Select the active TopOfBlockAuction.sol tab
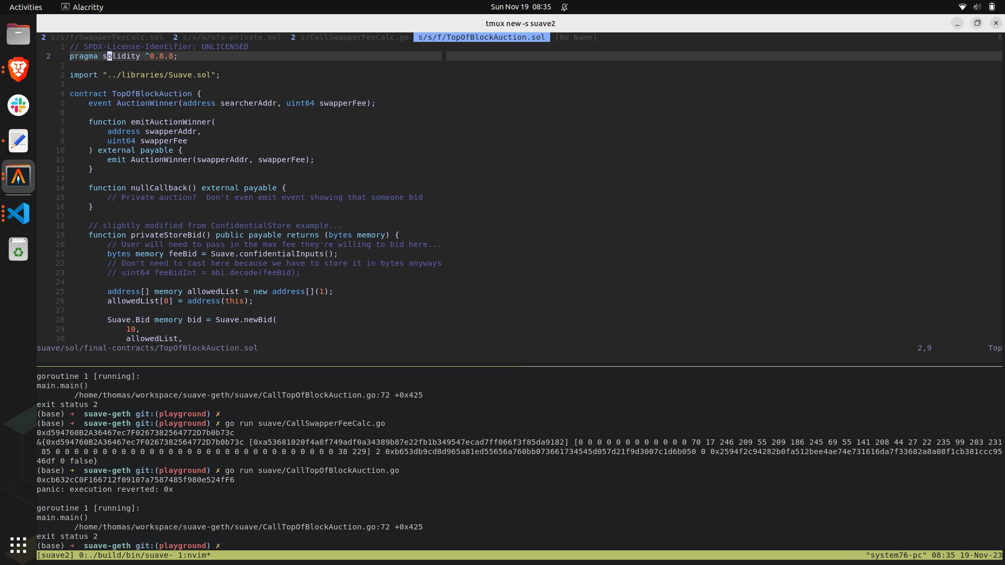 pos(482,37)
